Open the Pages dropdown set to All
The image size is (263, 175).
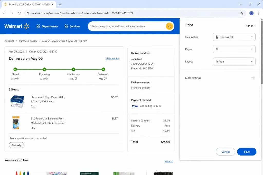[x=234, y=49]
